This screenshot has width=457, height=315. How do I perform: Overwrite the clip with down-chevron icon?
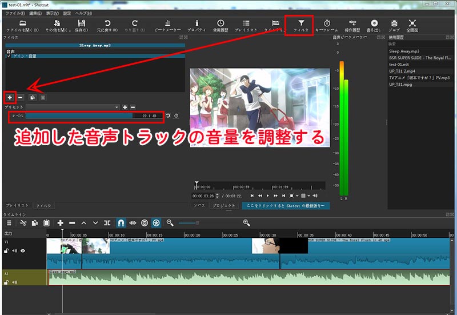(x=95, y=223)
